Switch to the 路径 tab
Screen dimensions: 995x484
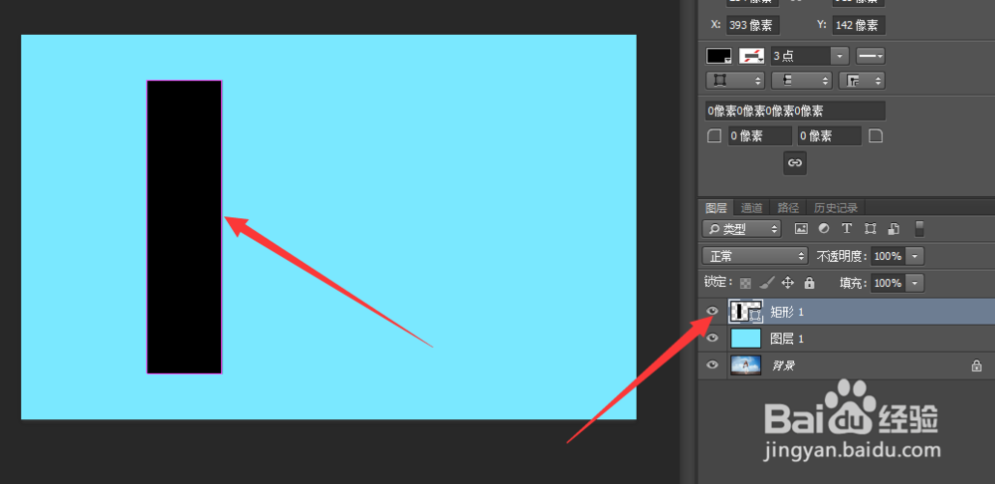tap(788, 208)
